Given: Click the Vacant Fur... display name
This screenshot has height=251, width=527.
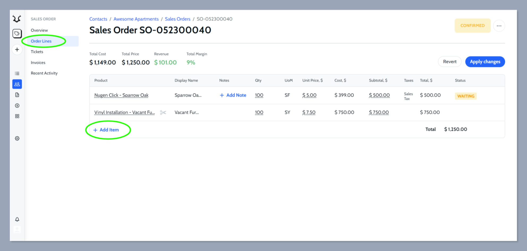Looking at the screenshot, I should [x=187, y=112].
